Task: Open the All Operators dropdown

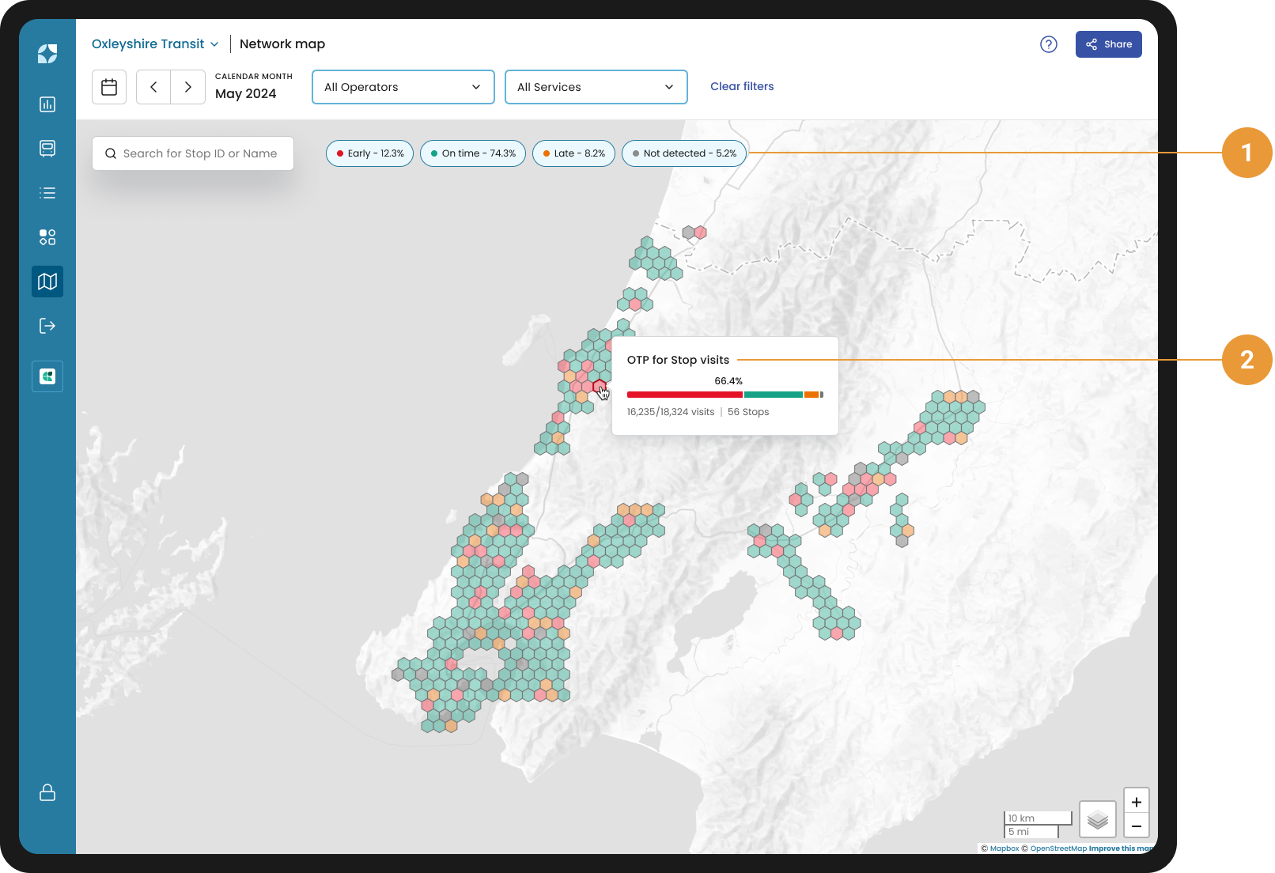Action: tap(403, 87)
